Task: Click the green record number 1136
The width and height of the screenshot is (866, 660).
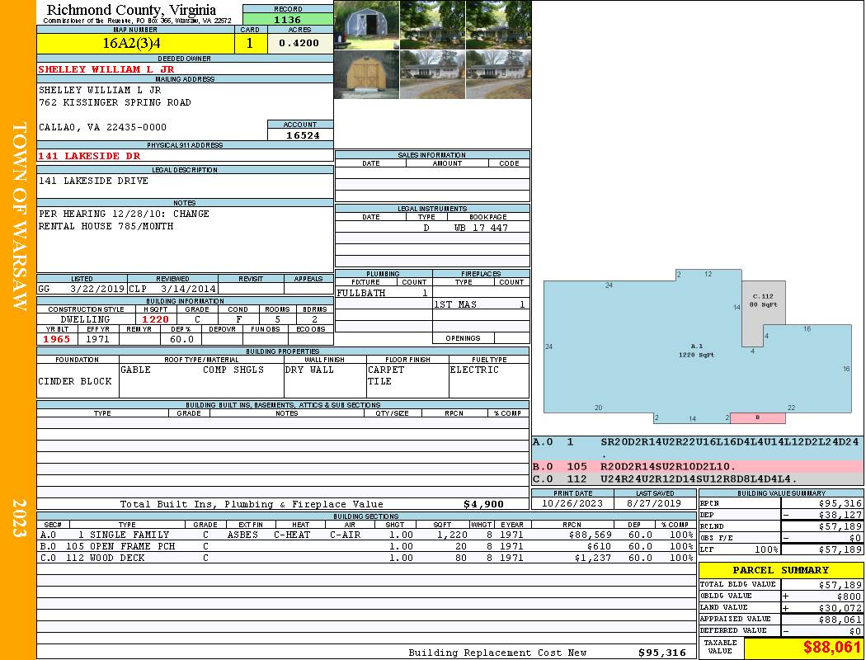Action: click(288, 20)
